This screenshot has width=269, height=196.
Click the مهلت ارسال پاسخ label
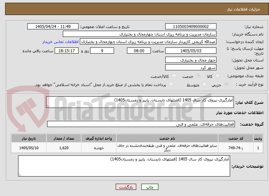(245, 51)
